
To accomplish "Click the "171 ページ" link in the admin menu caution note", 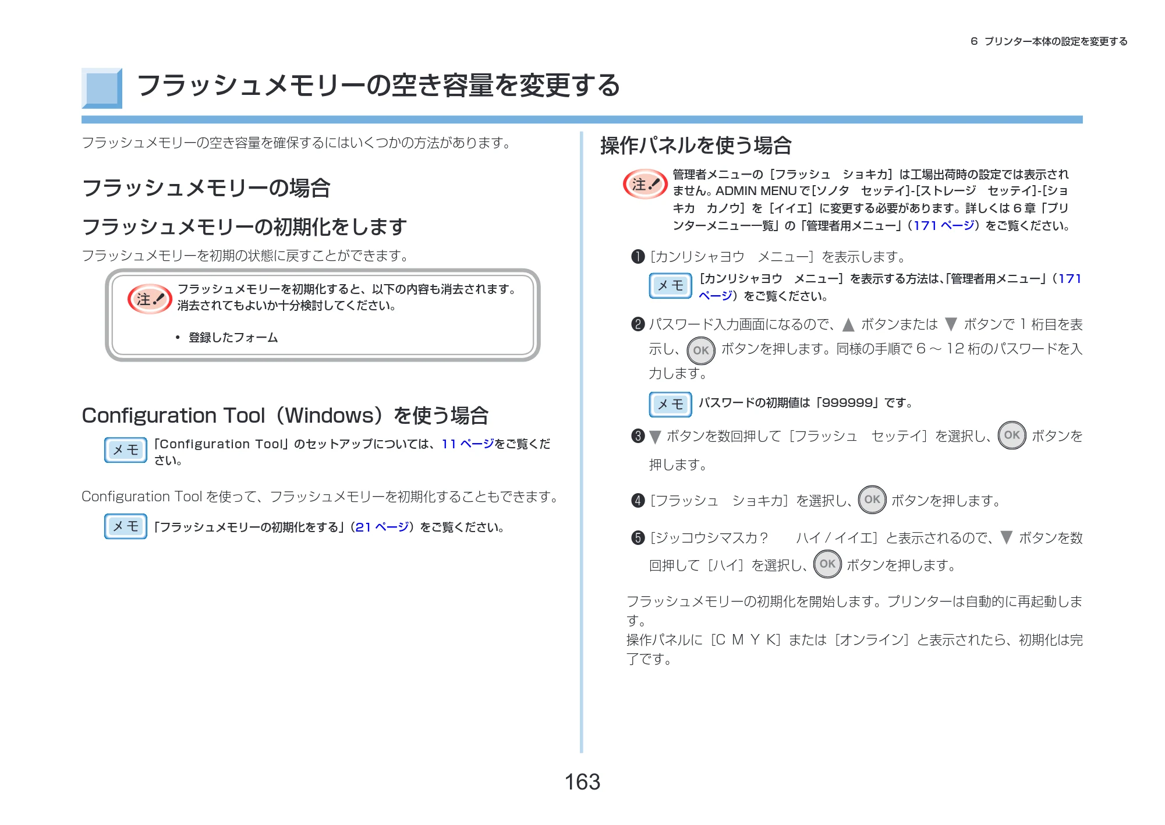I will 944,226.
